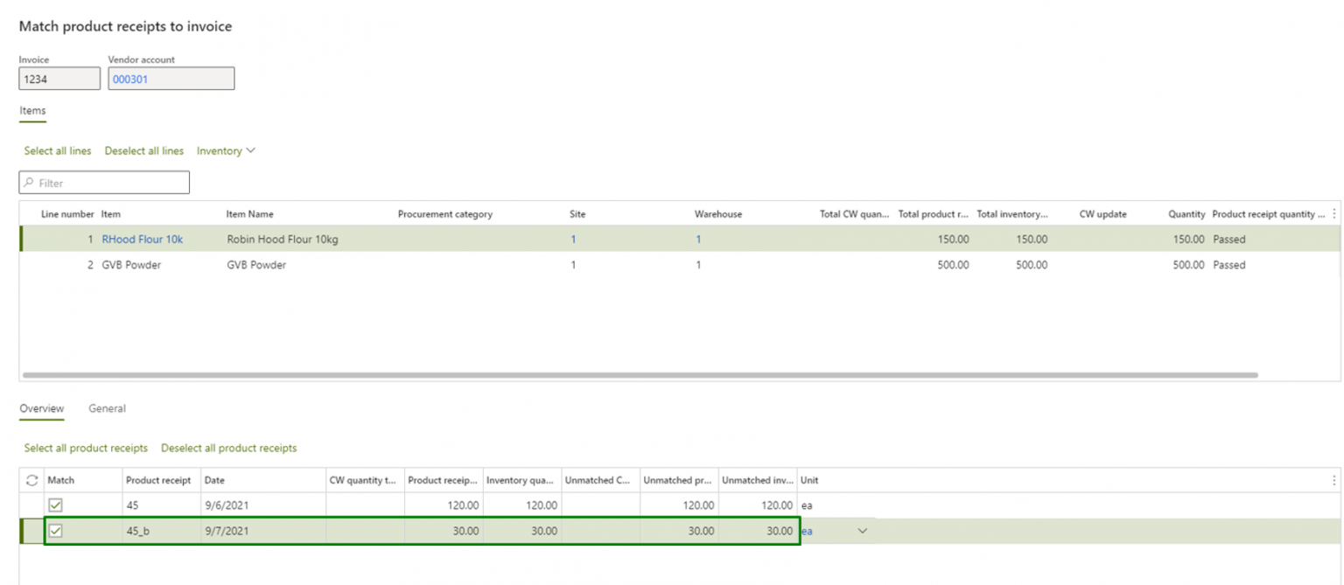Screen dimensions: 1344x585
Task: Click the Invoice field 1234
Action: point(59,79)
